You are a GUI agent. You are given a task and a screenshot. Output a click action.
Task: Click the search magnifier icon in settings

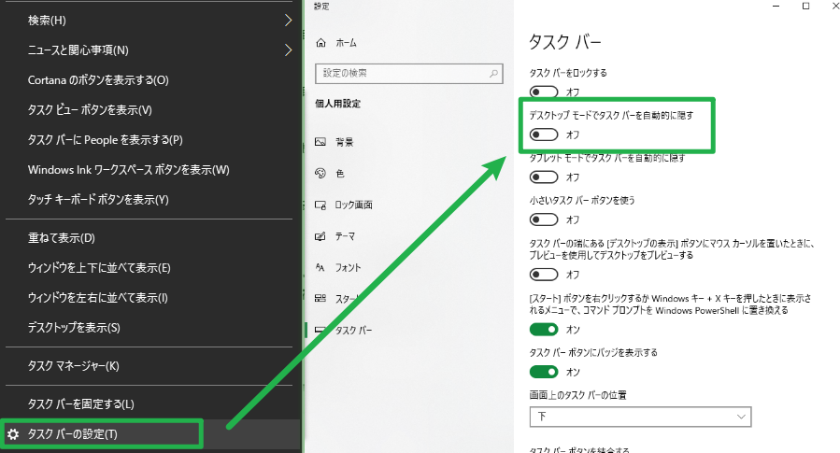(493, 73)
